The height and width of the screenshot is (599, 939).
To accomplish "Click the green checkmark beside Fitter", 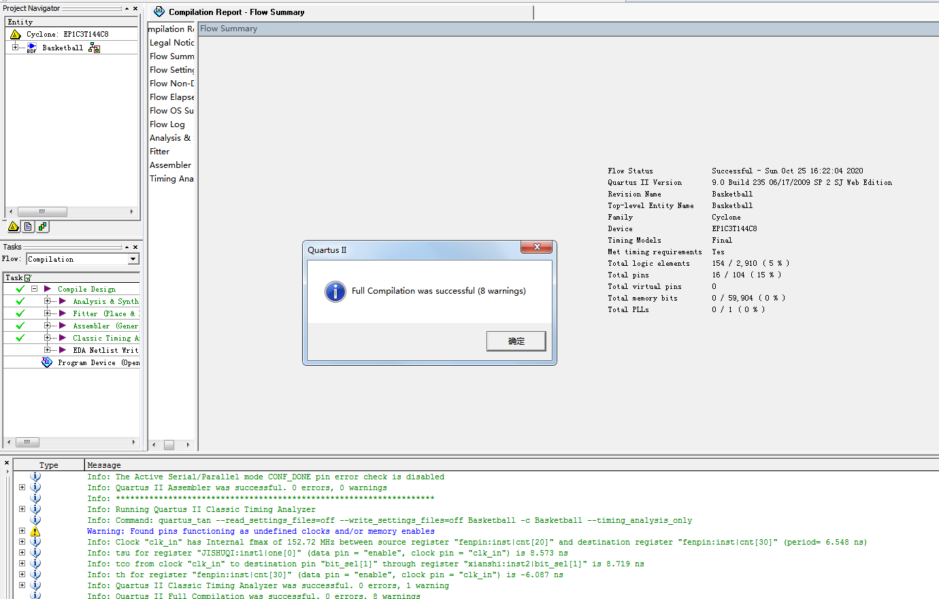I will click(x=20, y=313).
